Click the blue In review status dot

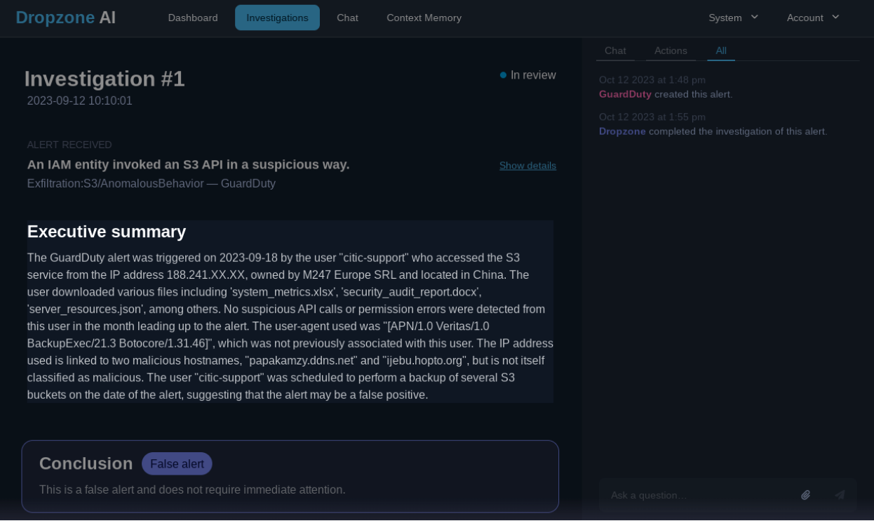click(x=503, y=75)
